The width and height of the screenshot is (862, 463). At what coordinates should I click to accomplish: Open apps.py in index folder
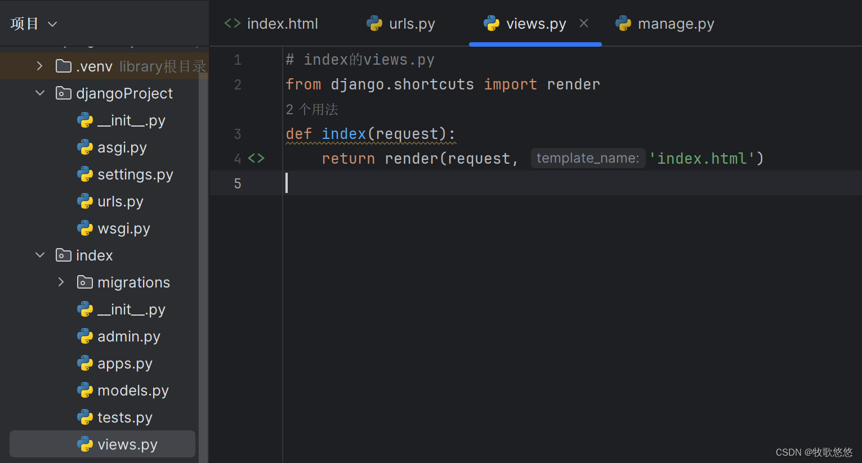pyautogui.click(x=125, y=363)
